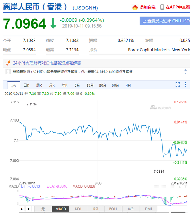Select the WR indicator button
192x213 pixels.
coord(131,209)
